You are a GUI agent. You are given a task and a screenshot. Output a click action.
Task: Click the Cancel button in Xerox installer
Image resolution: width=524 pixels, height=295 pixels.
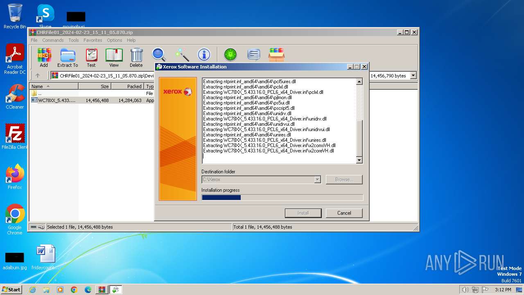[x=344, y=213]
